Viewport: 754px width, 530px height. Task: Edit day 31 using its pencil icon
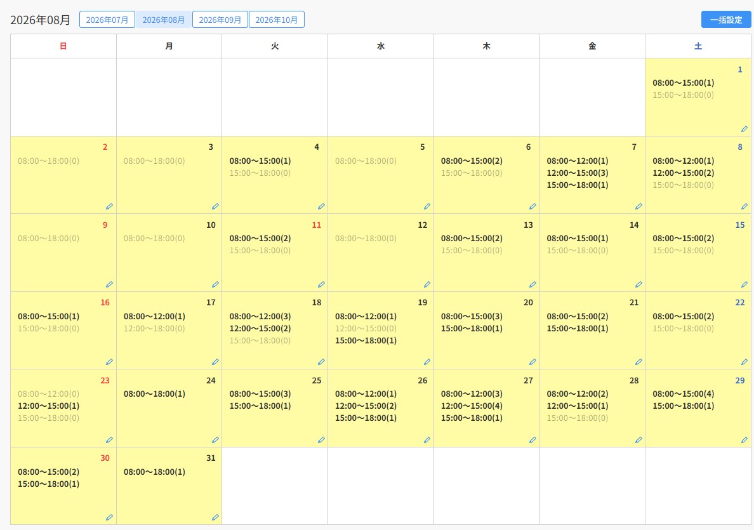[x=215, y=517]
